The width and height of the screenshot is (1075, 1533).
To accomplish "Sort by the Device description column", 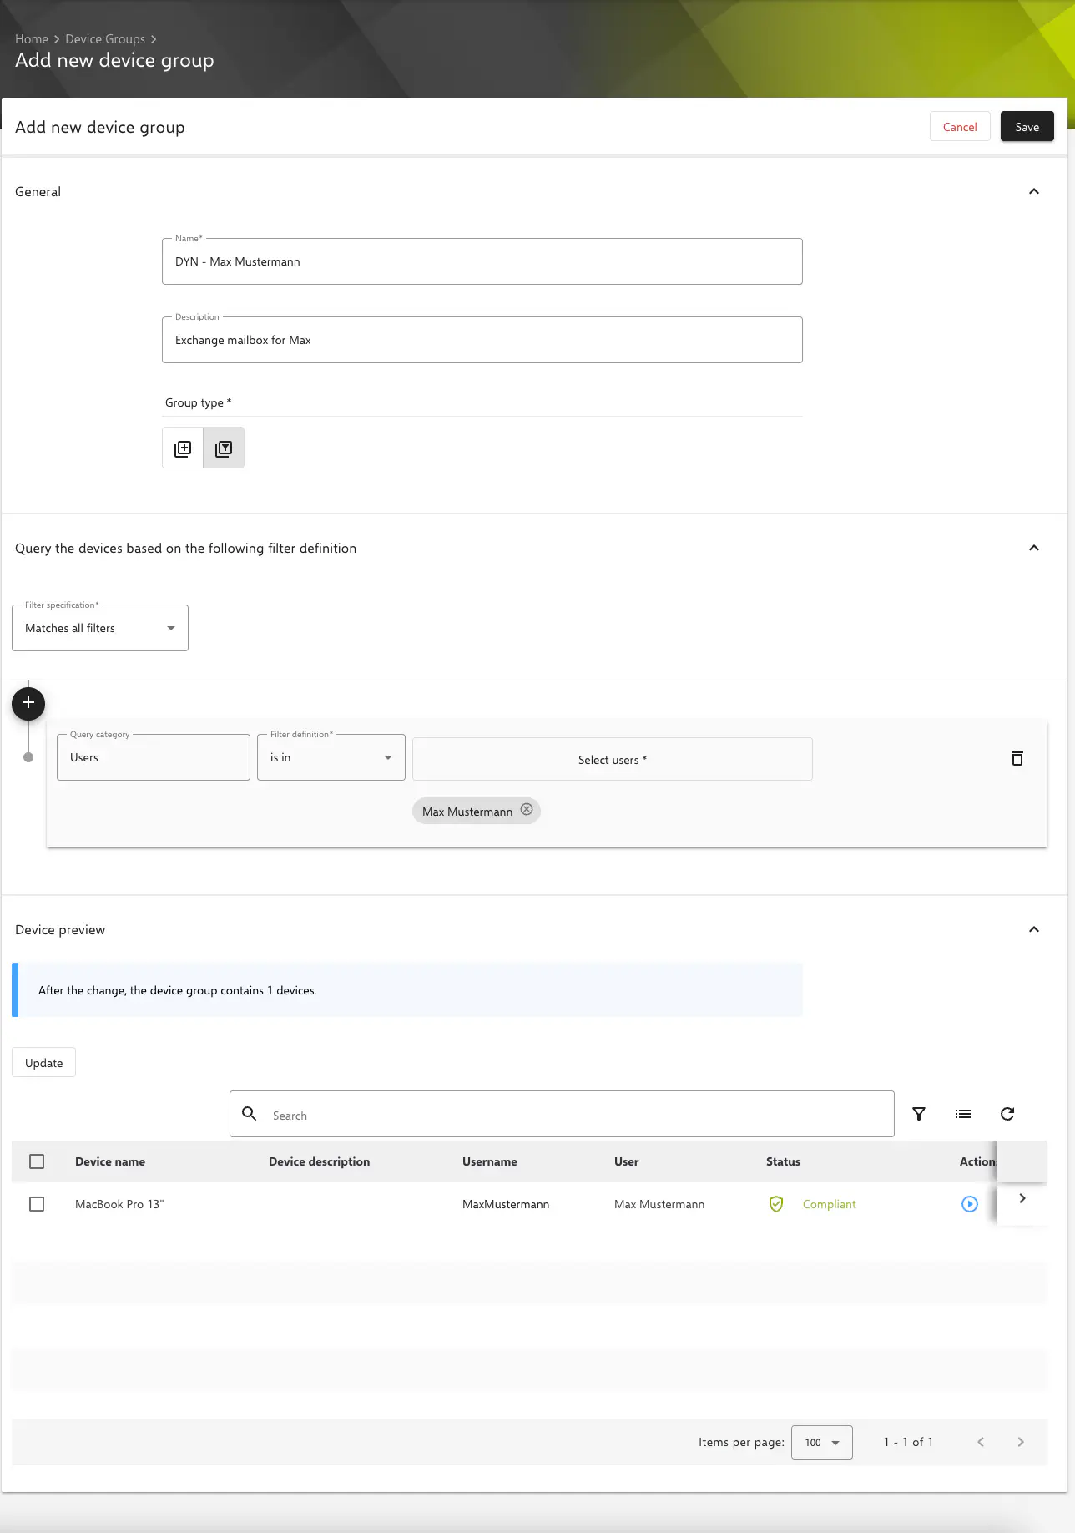I will [x=319, y=1161].
